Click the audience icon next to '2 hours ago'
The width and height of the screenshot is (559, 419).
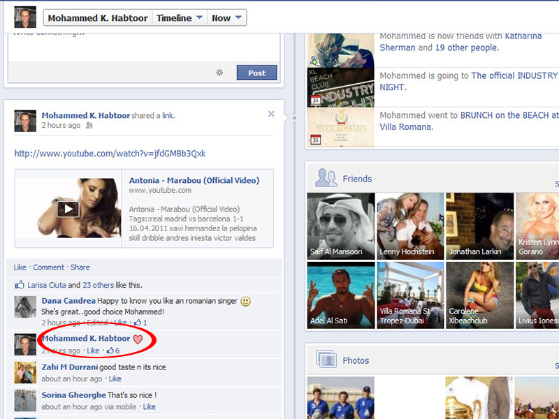[89, 126]
